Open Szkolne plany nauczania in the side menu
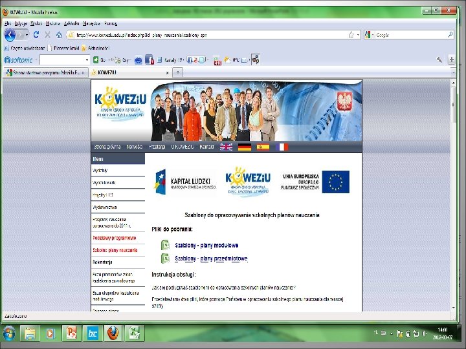The width and height of the screenshot is (466, 349). coord(115,250)
